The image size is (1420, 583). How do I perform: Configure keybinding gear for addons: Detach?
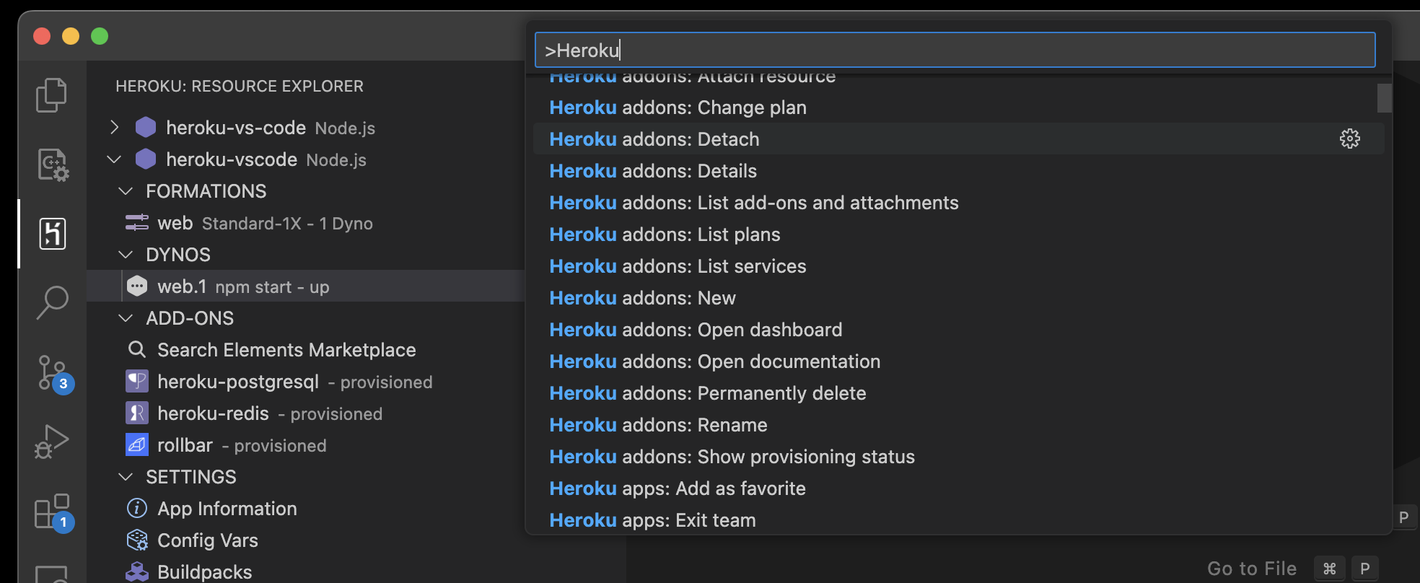click(x=1350, y=139)
